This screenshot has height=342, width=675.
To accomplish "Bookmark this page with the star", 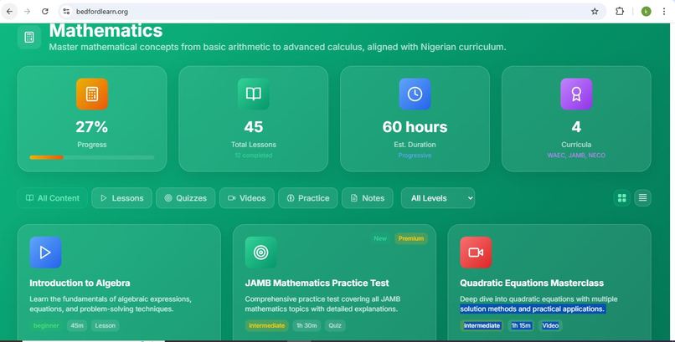I will click(x=595, y=12).
